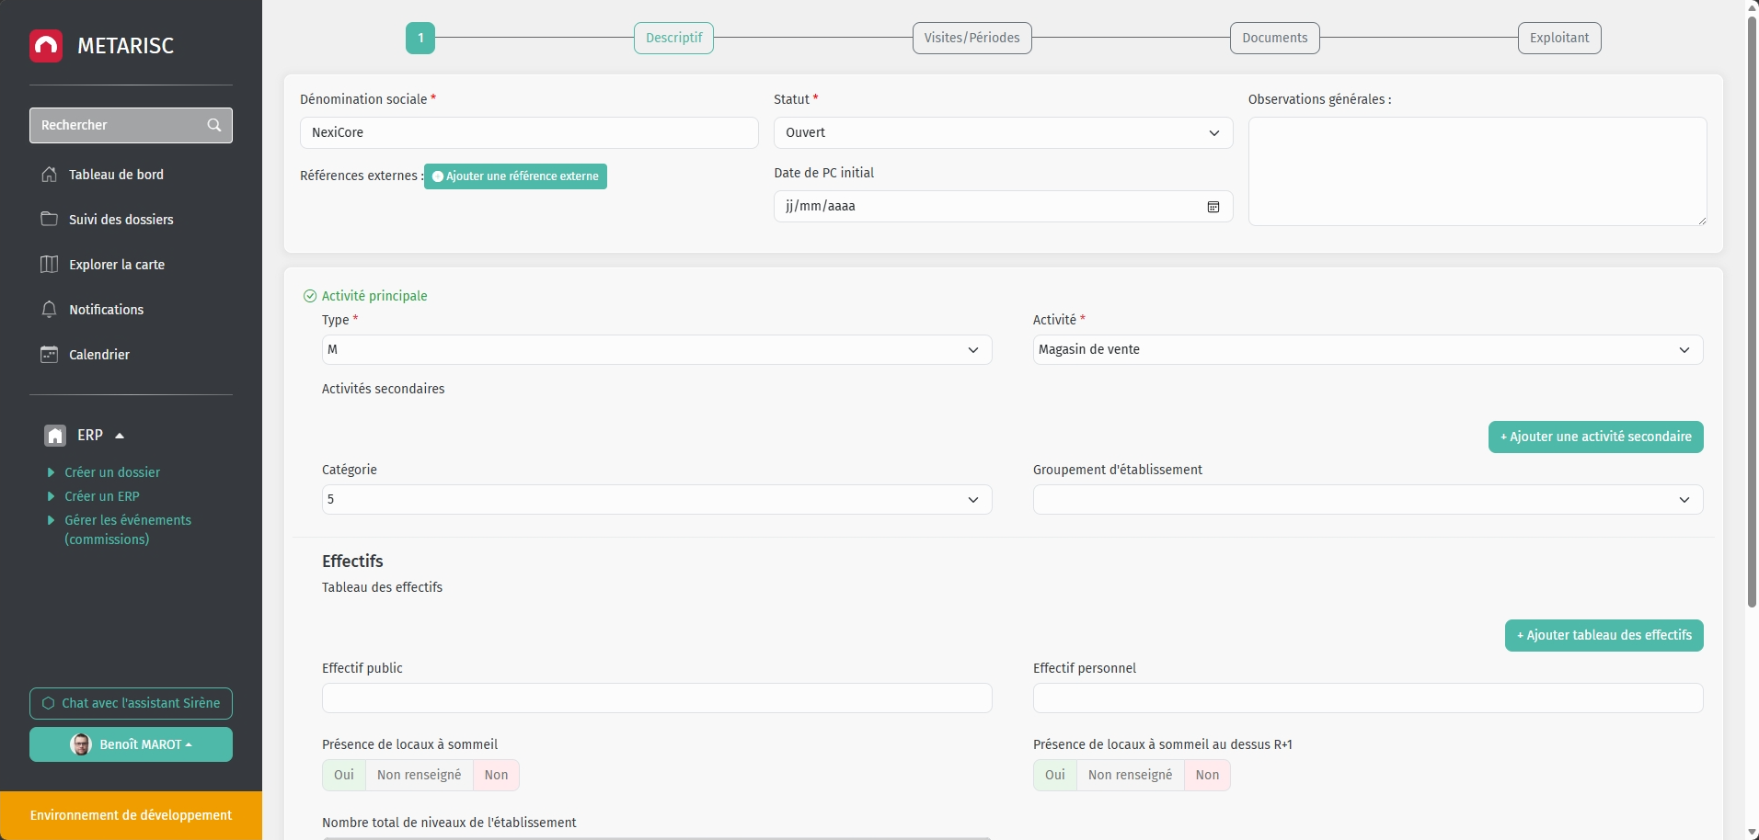This screenshot has height=840, width=1759.
Task: Click arrow icon beside Gérer les événements
Action: click(x=52, y=520)
